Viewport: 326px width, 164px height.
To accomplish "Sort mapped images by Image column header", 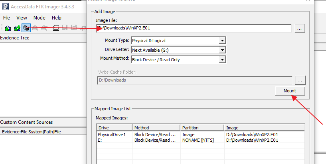I will [x=264, y=127].
